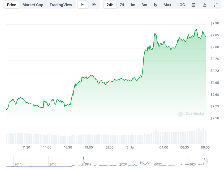
Task: Select the 7d time range
Action: click(122, 5)
